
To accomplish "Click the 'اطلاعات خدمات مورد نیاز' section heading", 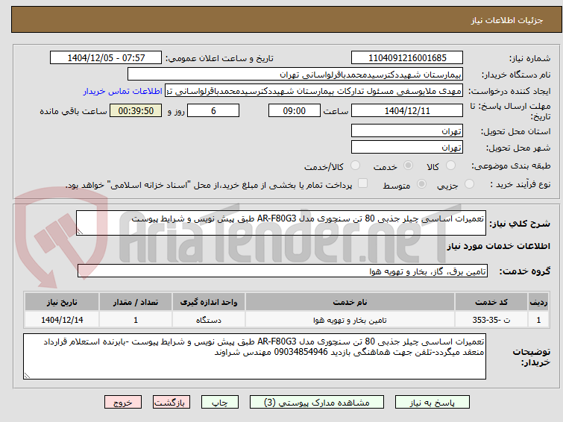I will (498, 246).
